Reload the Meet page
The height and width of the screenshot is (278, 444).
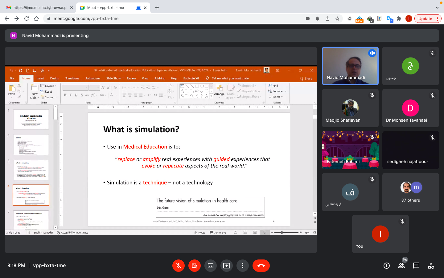click(x=27, y=19)
